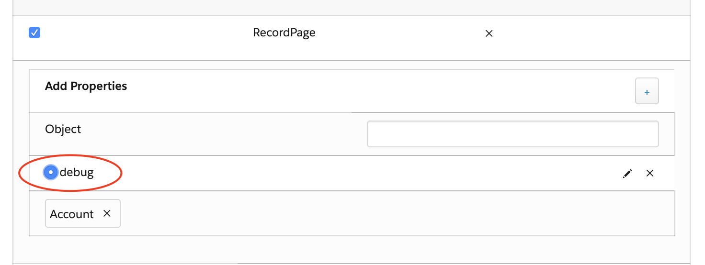
Task: Click the debug property label
Action: tap(77, 172)
